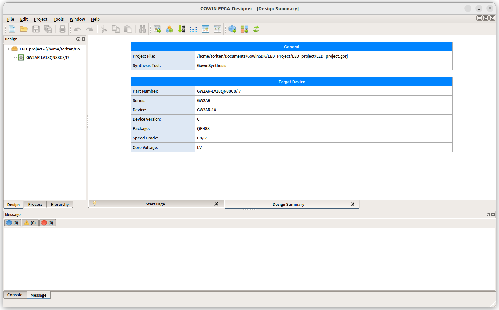Click the Print icon

63,29
